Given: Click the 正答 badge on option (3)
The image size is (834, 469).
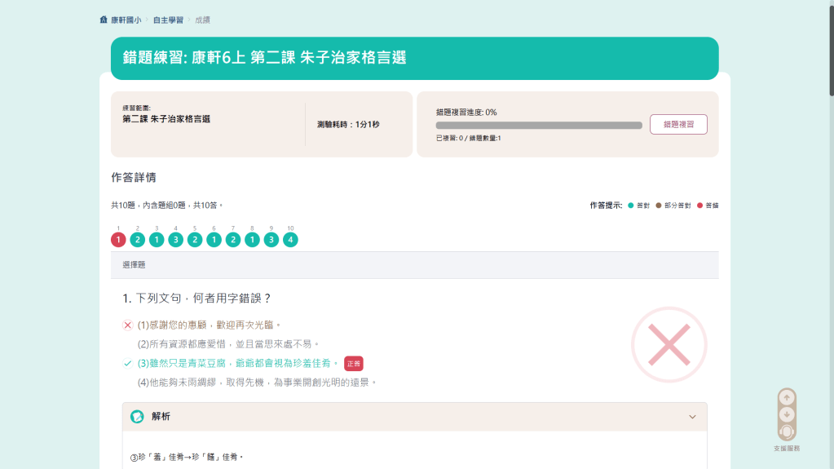Looking at the screenshot, I should click(x=353, y=364).
